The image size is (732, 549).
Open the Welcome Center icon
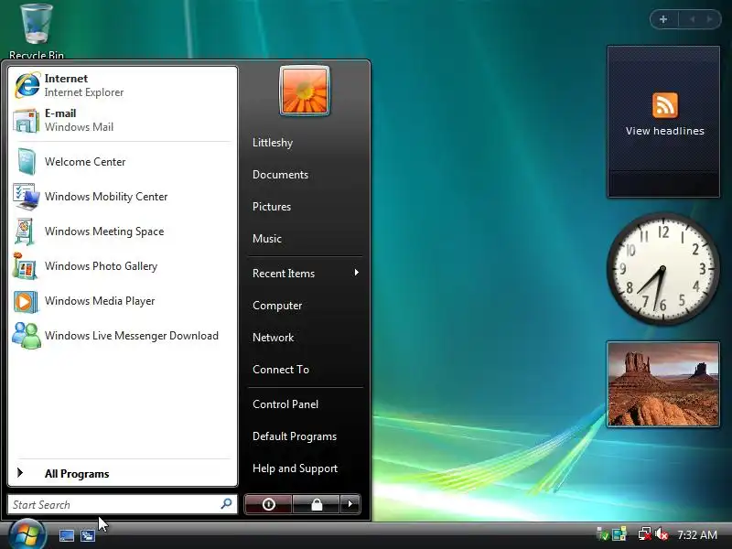27,162
